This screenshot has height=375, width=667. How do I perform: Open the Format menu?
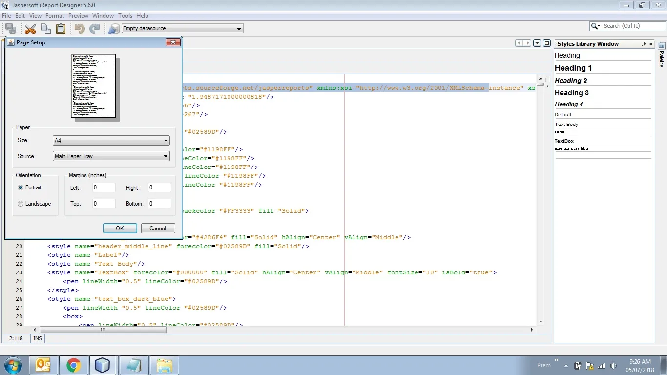click(x=55, y=16)
